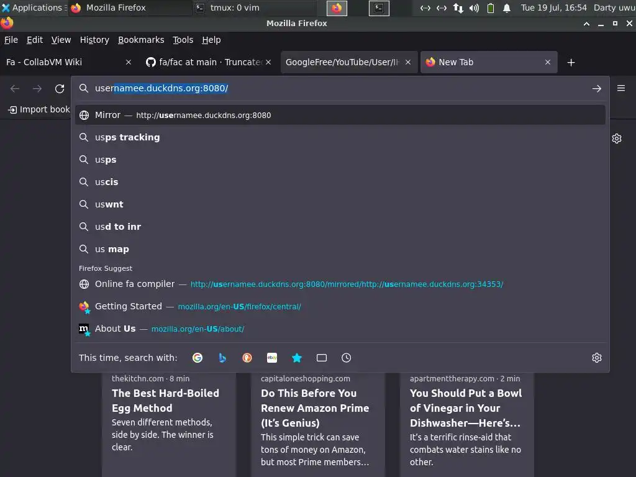The height and width of the screenshot is (477, 636).
Task: Open the clock Tue 19 Jul calendar
Action: pyautogui.click(x=553, y=7)
